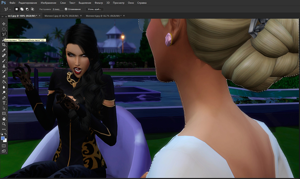
Task: Toggle Quick Mask mode
Action: coord(4,146)
